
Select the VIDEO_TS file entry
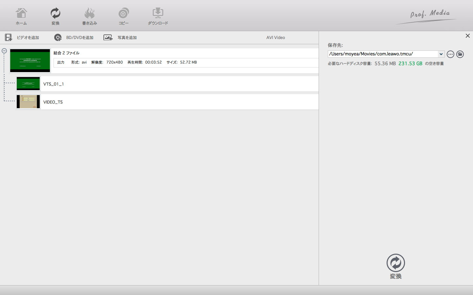[53, 102]
